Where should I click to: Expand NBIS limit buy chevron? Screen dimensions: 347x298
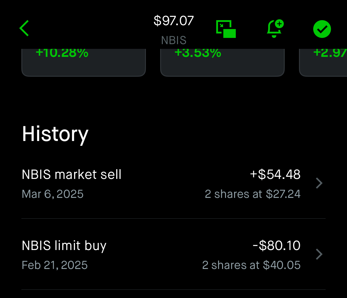pos(319,254)
